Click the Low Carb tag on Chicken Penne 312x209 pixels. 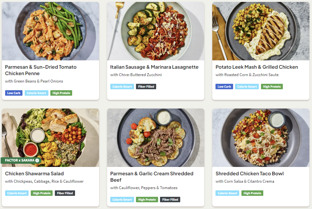pyautogui.click(x=14, y=93)
